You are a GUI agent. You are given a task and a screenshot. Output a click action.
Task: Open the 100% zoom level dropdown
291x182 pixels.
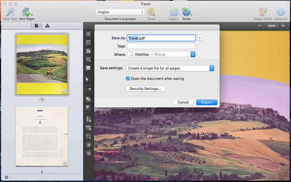[x=272, y=26]
